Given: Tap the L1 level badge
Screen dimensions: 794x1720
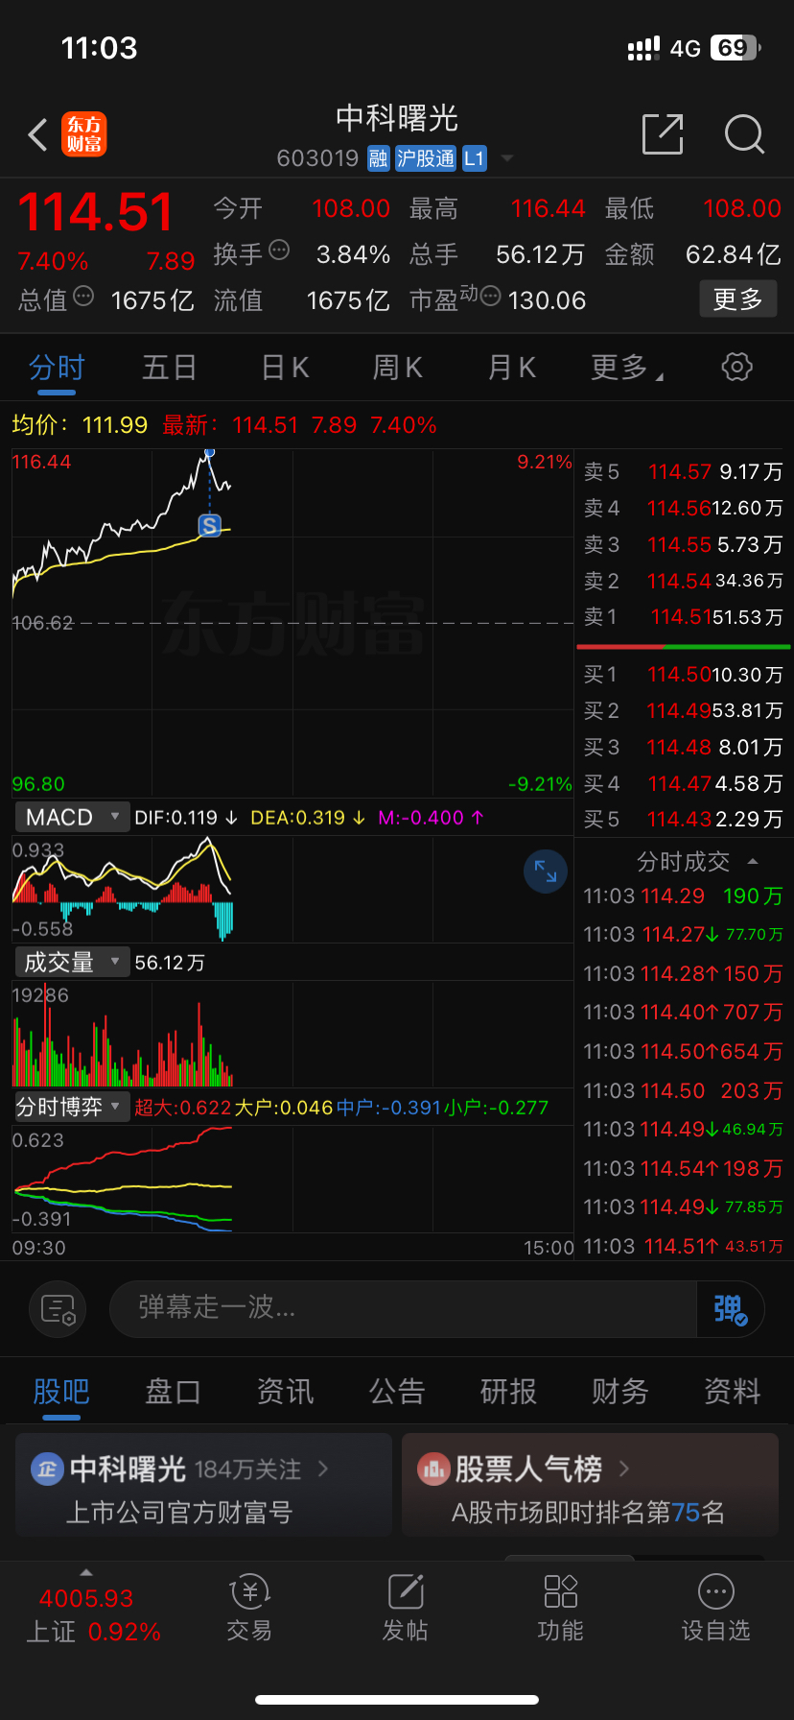Looking at the screenshot, I should pyautogui.click(x=474, y=158).
